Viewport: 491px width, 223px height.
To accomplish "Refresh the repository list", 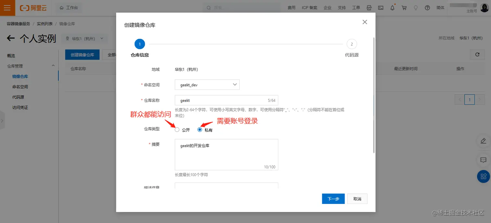I will (x=477, y=54).
